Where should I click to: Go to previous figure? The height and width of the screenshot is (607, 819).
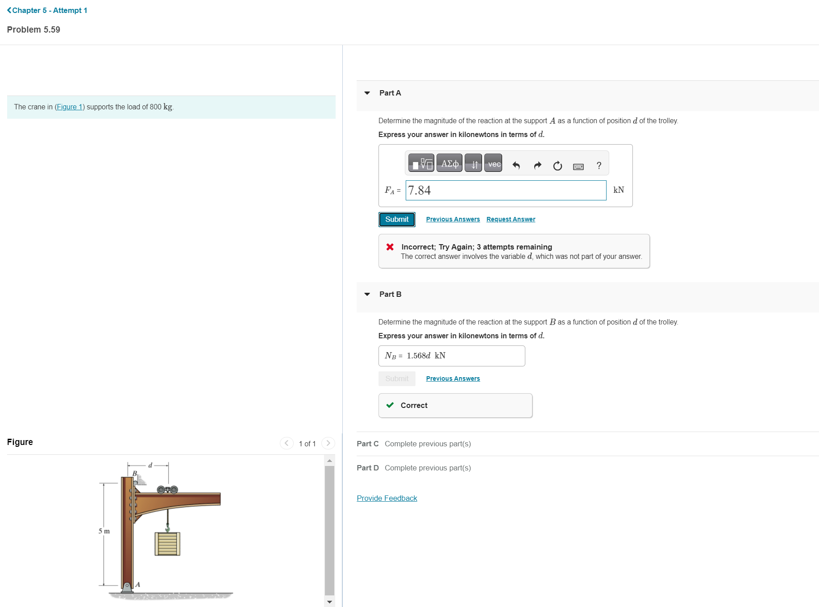coord(287,443)
